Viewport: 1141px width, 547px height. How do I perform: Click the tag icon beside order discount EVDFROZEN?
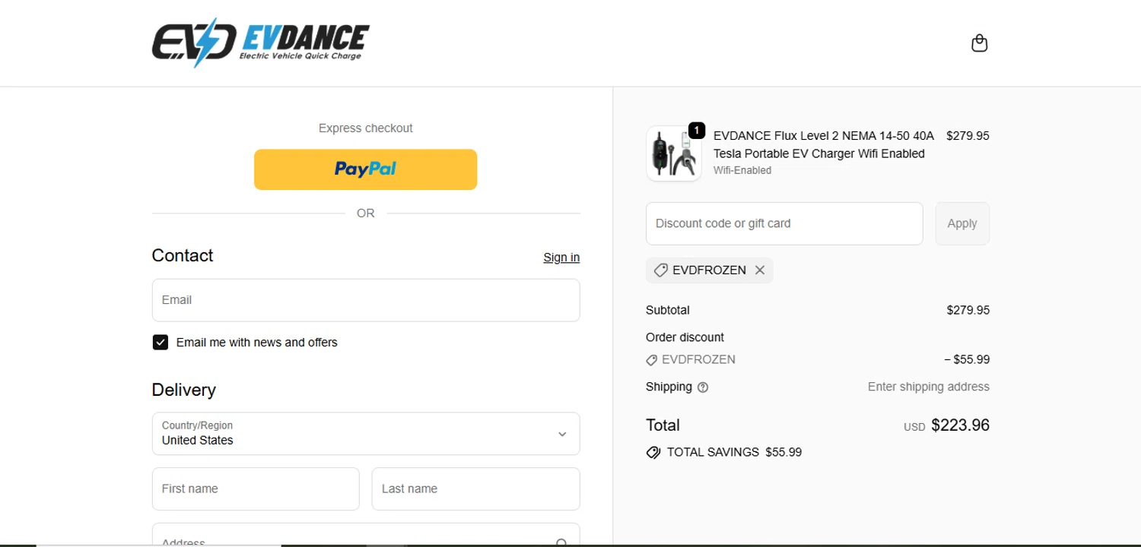[x=652, y=360]
